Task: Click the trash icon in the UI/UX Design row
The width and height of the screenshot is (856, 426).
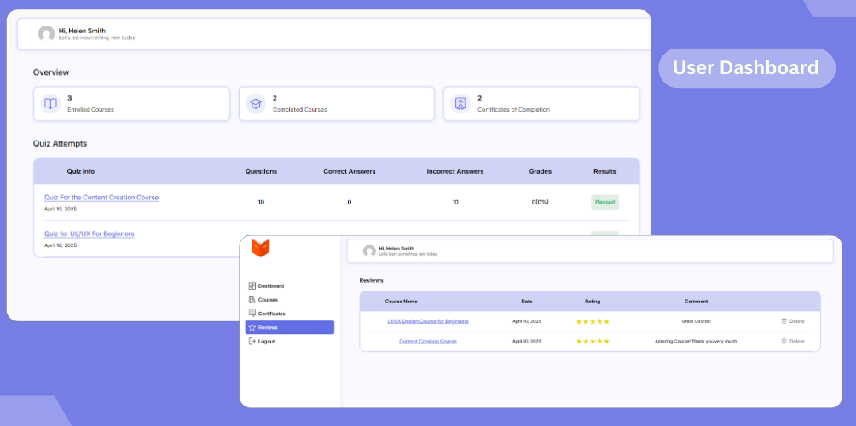Action: coord(784,321)
